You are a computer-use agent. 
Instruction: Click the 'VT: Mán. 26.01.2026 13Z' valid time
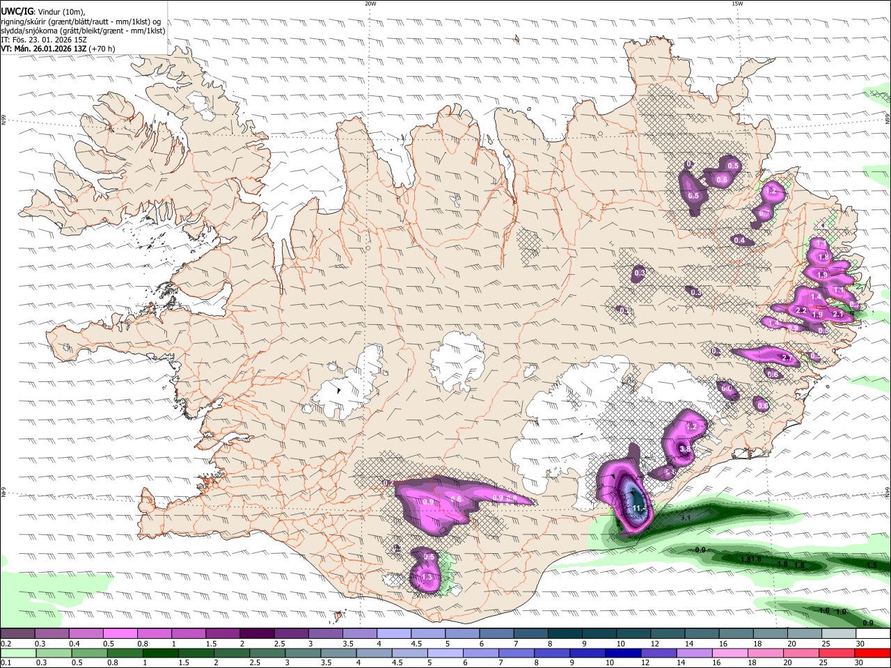click(43, 49)
